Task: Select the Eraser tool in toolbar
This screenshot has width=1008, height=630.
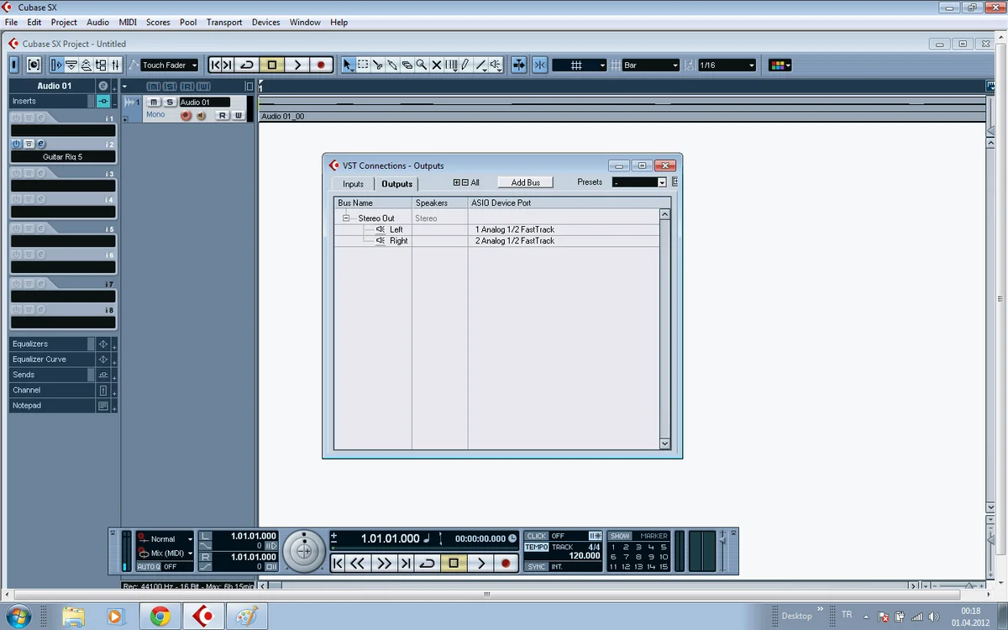Action: pos(407,65)
